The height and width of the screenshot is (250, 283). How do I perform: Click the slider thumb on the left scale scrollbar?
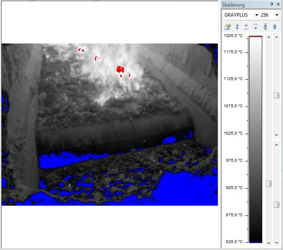tap(269, 184)
